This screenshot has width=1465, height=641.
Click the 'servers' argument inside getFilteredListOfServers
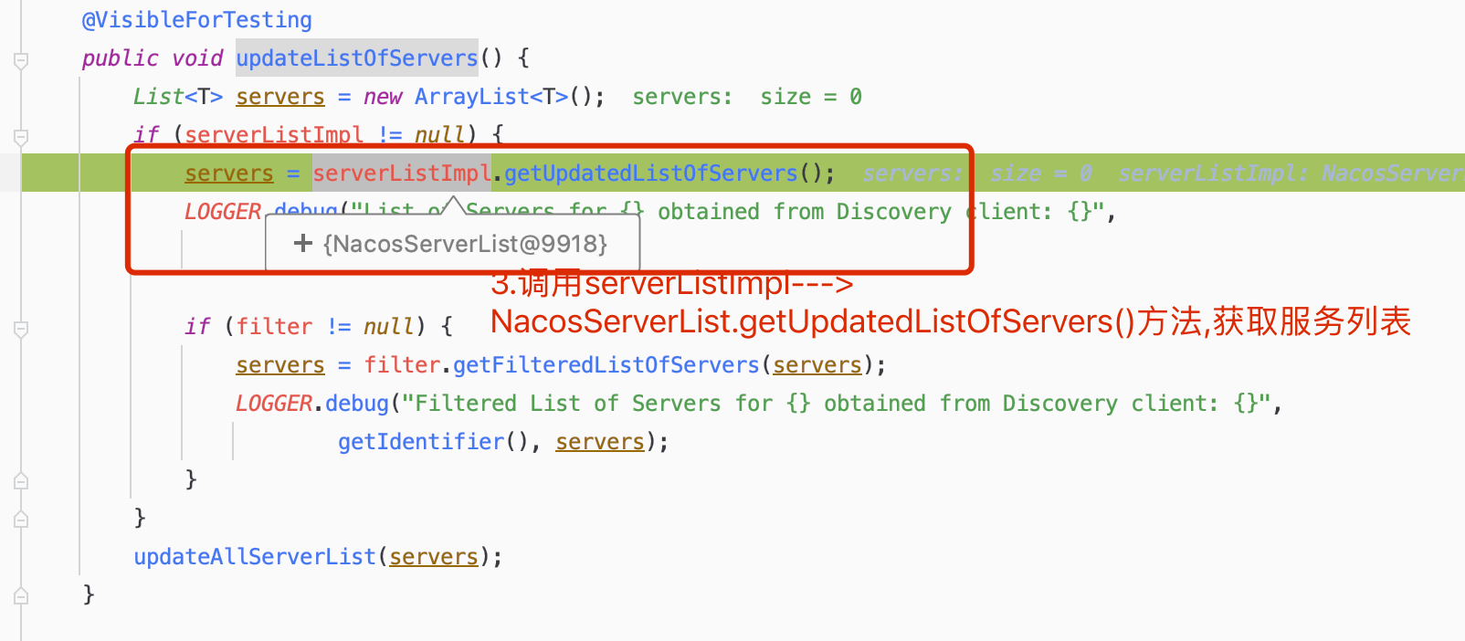[817, 365]
